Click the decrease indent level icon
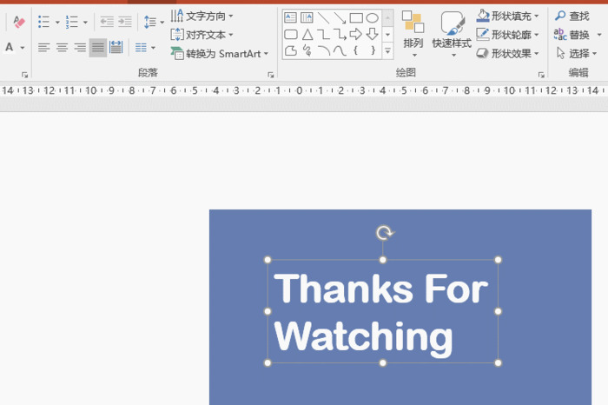The width and height of the screenshot is (608, 405). click(107, 22)
